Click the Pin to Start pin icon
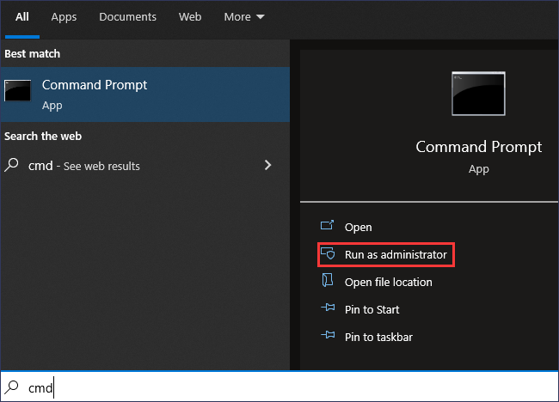This screenshot has width=559, height=402. point(327,309)
